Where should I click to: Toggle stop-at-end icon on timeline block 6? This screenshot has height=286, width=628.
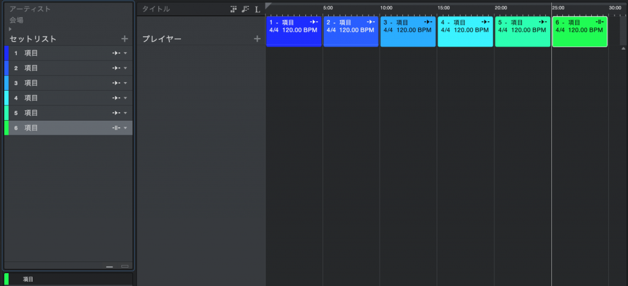tap(600, 22)
